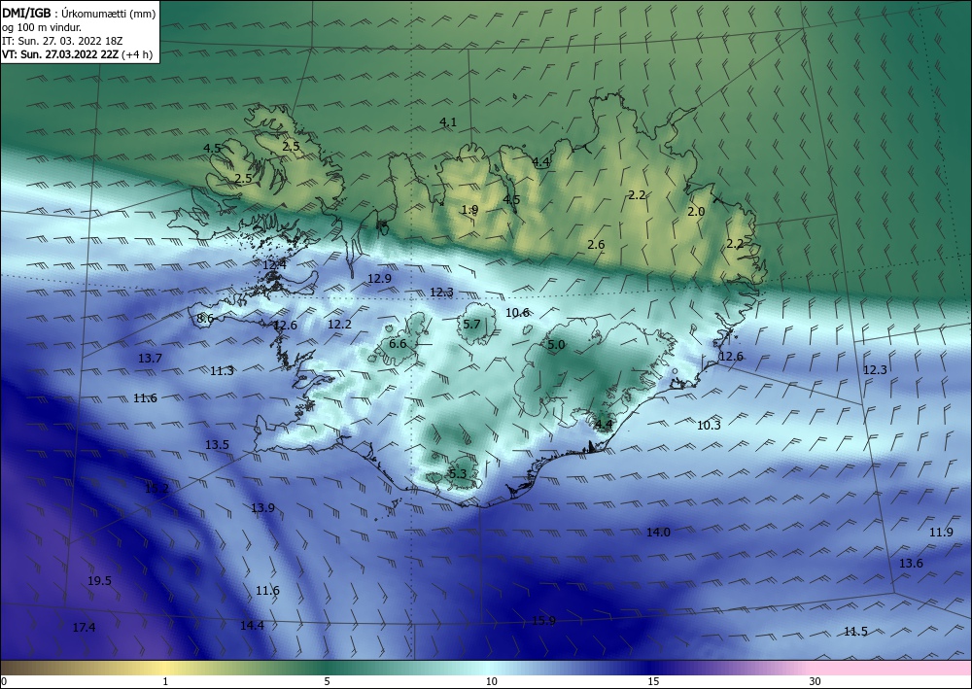Click the 10.3 value label
The height and width of the screenshot is (689, 972).
[x=709, y=425]
